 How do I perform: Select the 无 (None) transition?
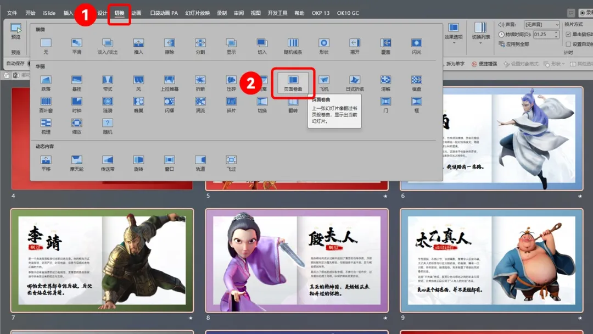point(46,46)
